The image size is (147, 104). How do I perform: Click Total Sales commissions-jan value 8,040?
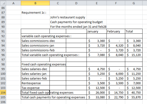(x=134, y=45)
